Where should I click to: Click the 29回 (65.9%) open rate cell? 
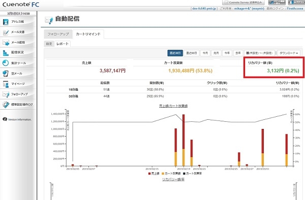(x=155, y=96)
